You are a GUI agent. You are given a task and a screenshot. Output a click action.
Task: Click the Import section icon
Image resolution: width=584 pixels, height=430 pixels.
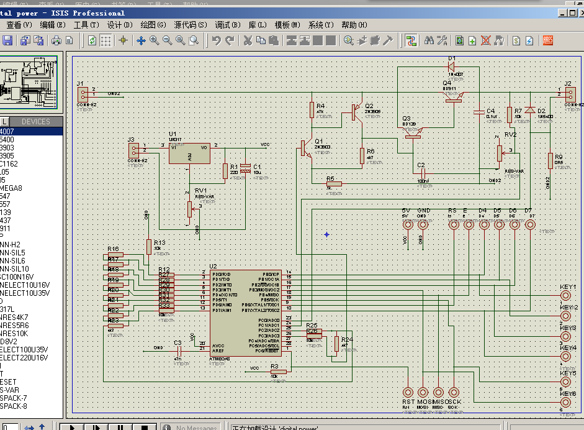(x=25, y=40)
